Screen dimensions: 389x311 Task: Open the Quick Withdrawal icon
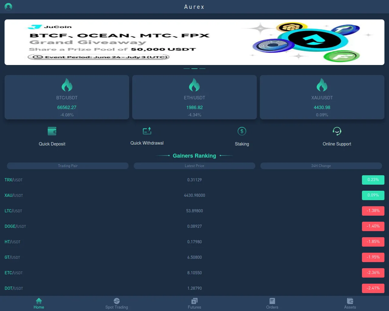(147, 131)
